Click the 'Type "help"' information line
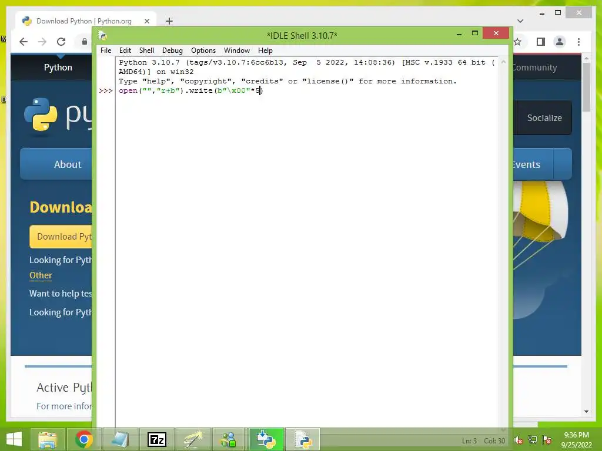602x451 pixels. (x=287, y=81)
